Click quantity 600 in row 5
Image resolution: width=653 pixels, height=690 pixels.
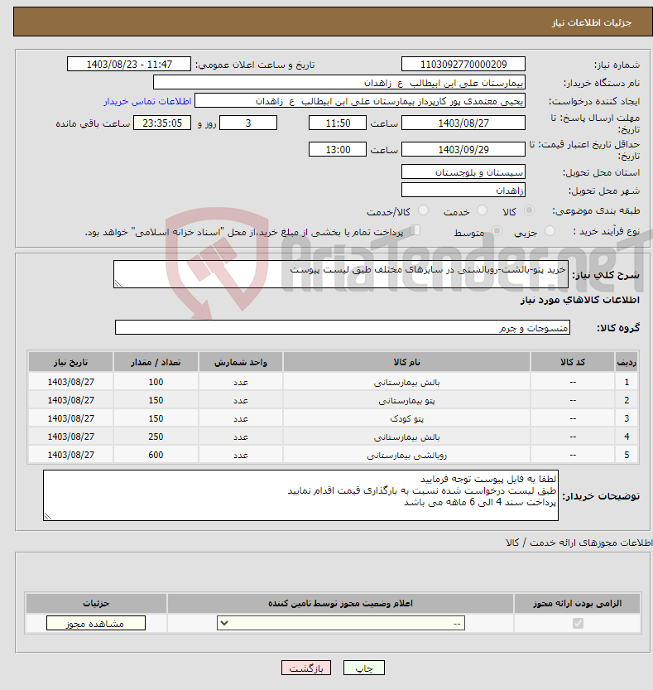click(x=156, y=455)
